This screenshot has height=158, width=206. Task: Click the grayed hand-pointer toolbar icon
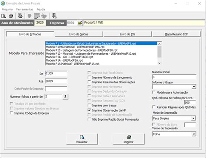tap(44, 16)
